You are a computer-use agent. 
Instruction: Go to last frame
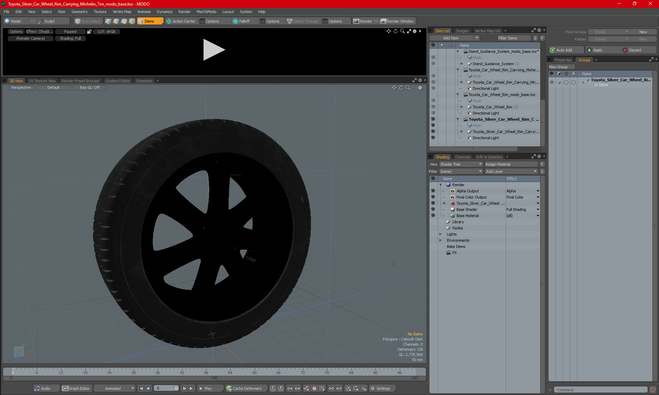click(192, 388)
